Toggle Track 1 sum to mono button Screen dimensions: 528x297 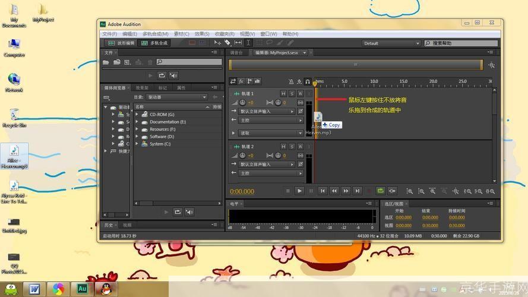point(301,102)
